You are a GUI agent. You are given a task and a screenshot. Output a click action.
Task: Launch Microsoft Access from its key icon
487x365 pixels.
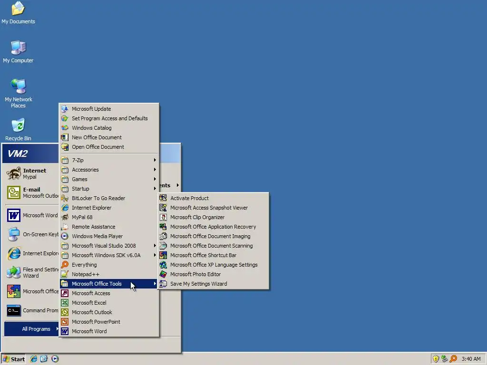click(x=65, y=293)
